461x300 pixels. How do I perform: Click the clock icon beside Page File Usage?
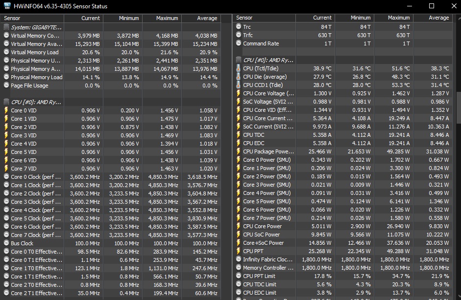click(x=6, y=86)
